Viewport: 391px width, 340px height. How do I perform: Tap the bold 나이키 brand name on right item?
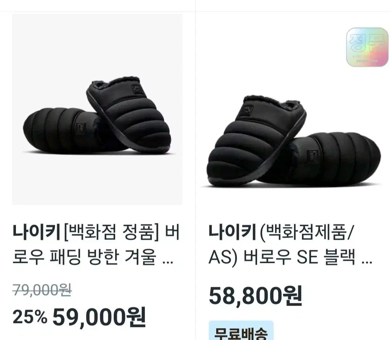[232, 232]
